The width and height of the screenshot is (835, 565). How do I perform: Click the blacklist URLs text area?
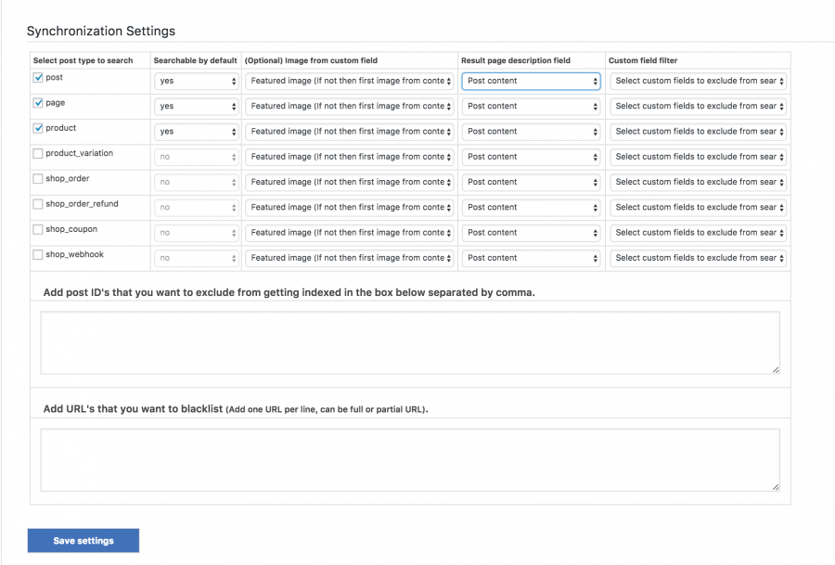[410, 460]
